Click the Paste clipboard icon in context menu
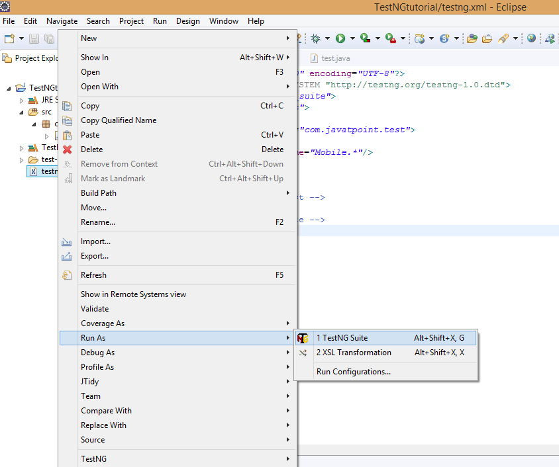The image size is (559, 467). 67,135
